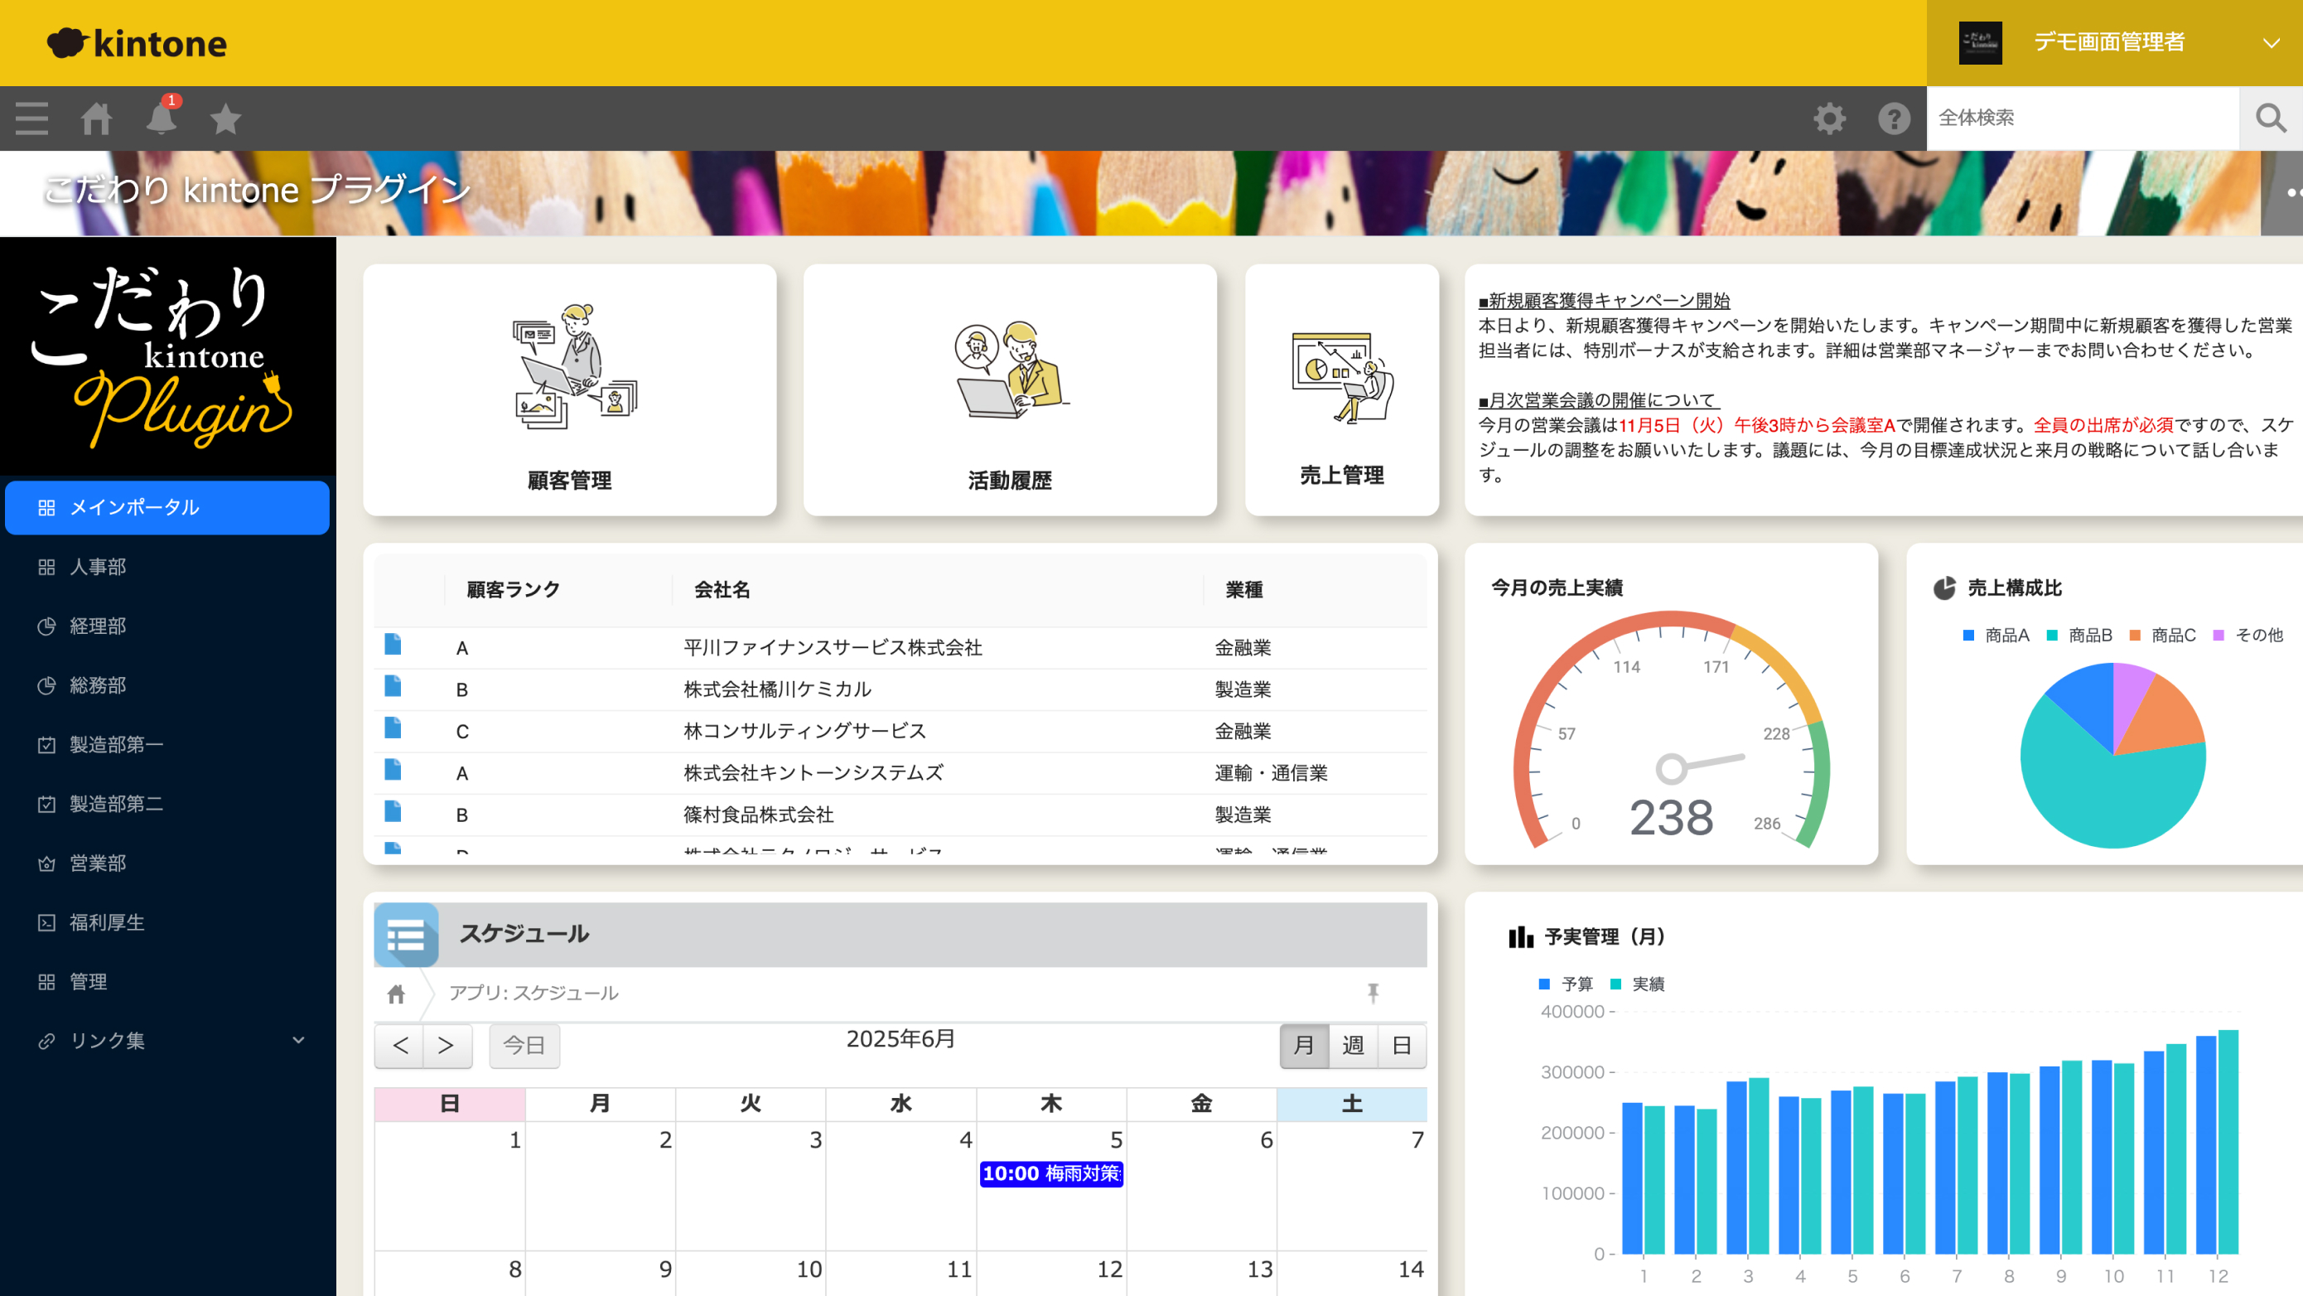Toggle その他 legend in pie chart
Image resolution: width=2303 pixels, height=1296 pixels.
[2247, 635]
